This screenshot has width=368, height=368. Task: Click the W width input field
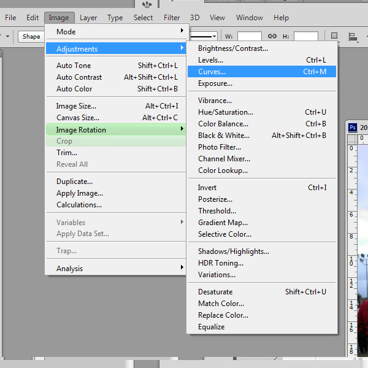pos(250,36)
